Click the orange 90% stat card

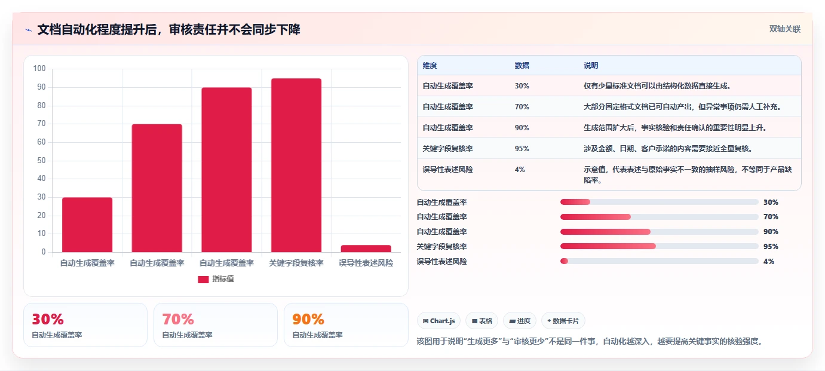tap(346, 325)
